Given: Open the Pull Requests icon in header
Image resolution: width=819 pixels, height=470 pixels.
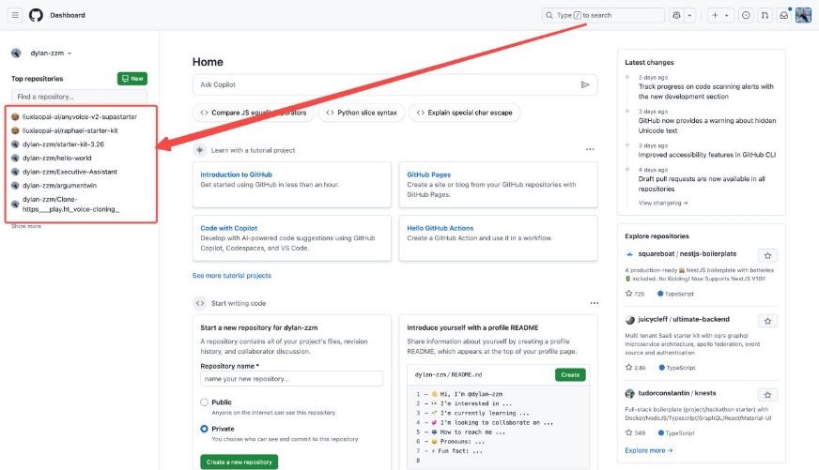Looking at the screenshot, I should coord(765,15).
